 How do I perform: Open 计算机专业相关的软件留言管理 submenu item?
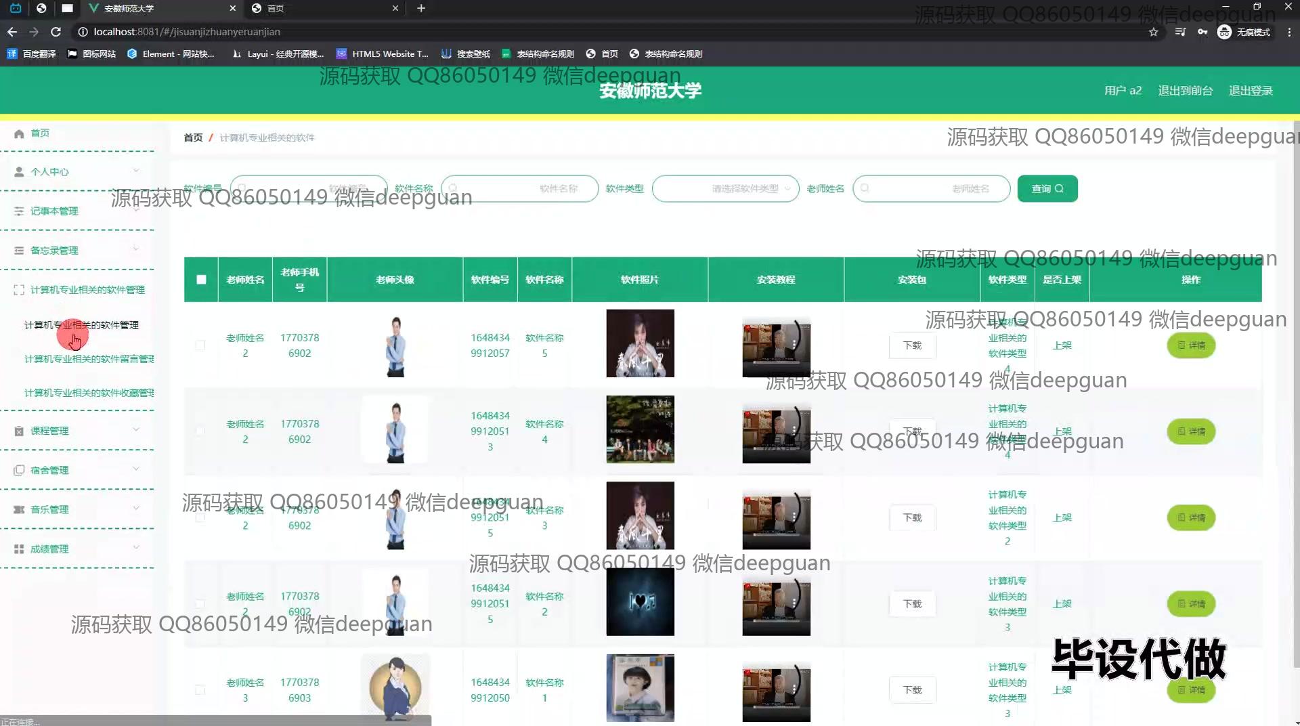click(x=89, y=359)
